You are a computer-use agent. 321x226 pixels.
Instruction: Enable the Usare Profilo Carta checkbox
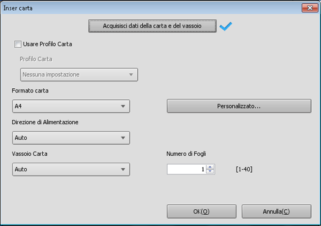coord(18,44)
